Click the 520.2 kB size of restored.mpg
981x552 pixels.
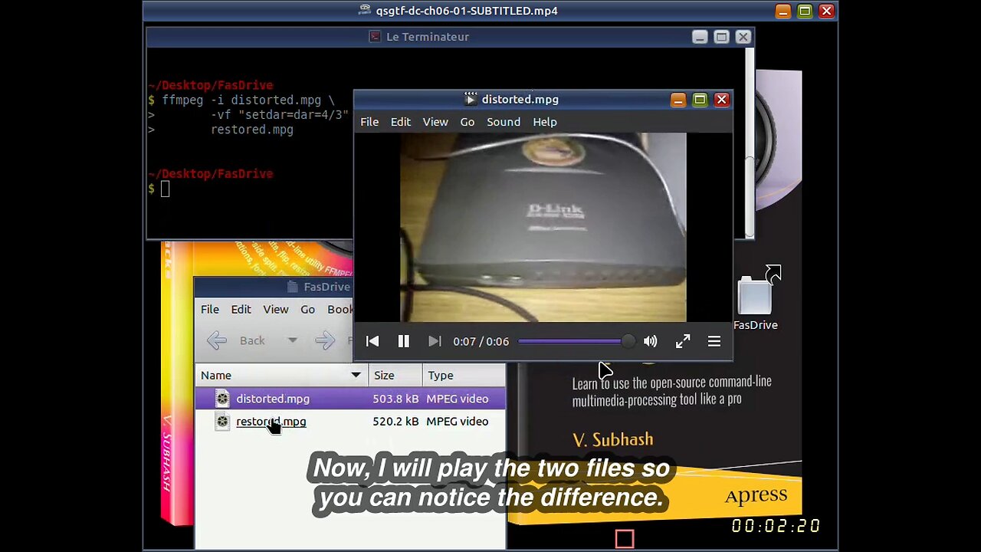395,422
